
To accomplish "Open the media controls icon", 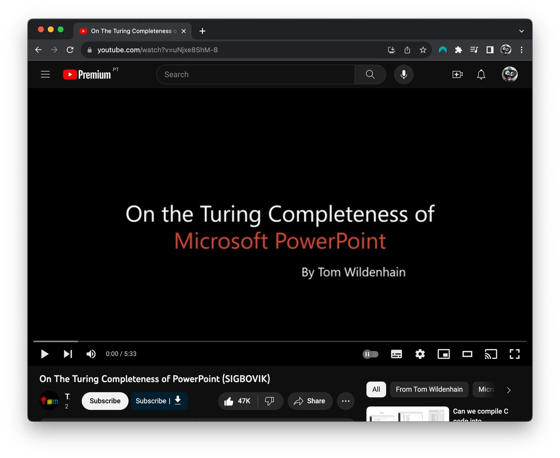I will coord(474,50).
